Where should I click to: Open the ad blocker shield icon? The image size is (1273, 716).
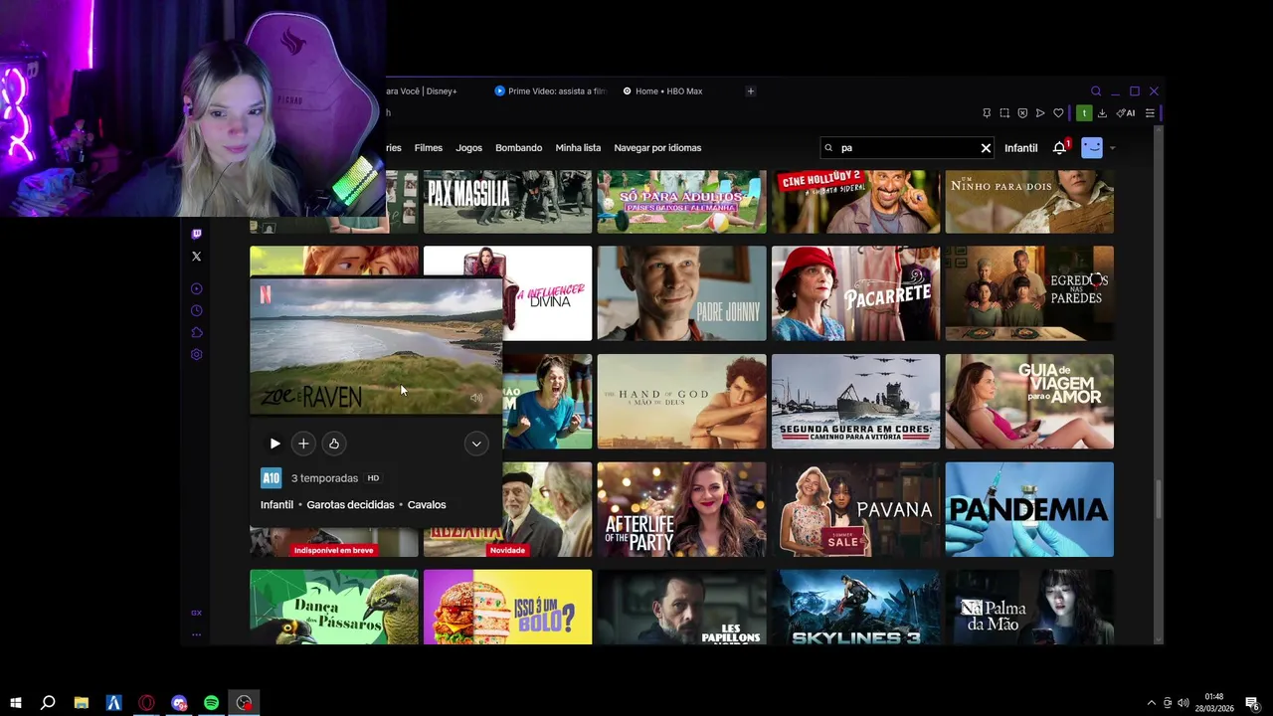1022,113
